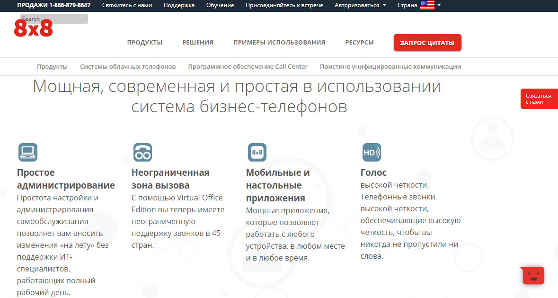Open the Поддержка link
Viewport: 558px width, 298px height.
[178, 5]
